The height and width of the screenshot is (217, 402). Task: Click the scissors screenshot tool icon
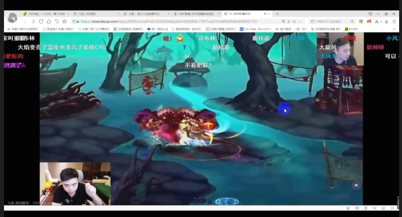coord(377,21)
